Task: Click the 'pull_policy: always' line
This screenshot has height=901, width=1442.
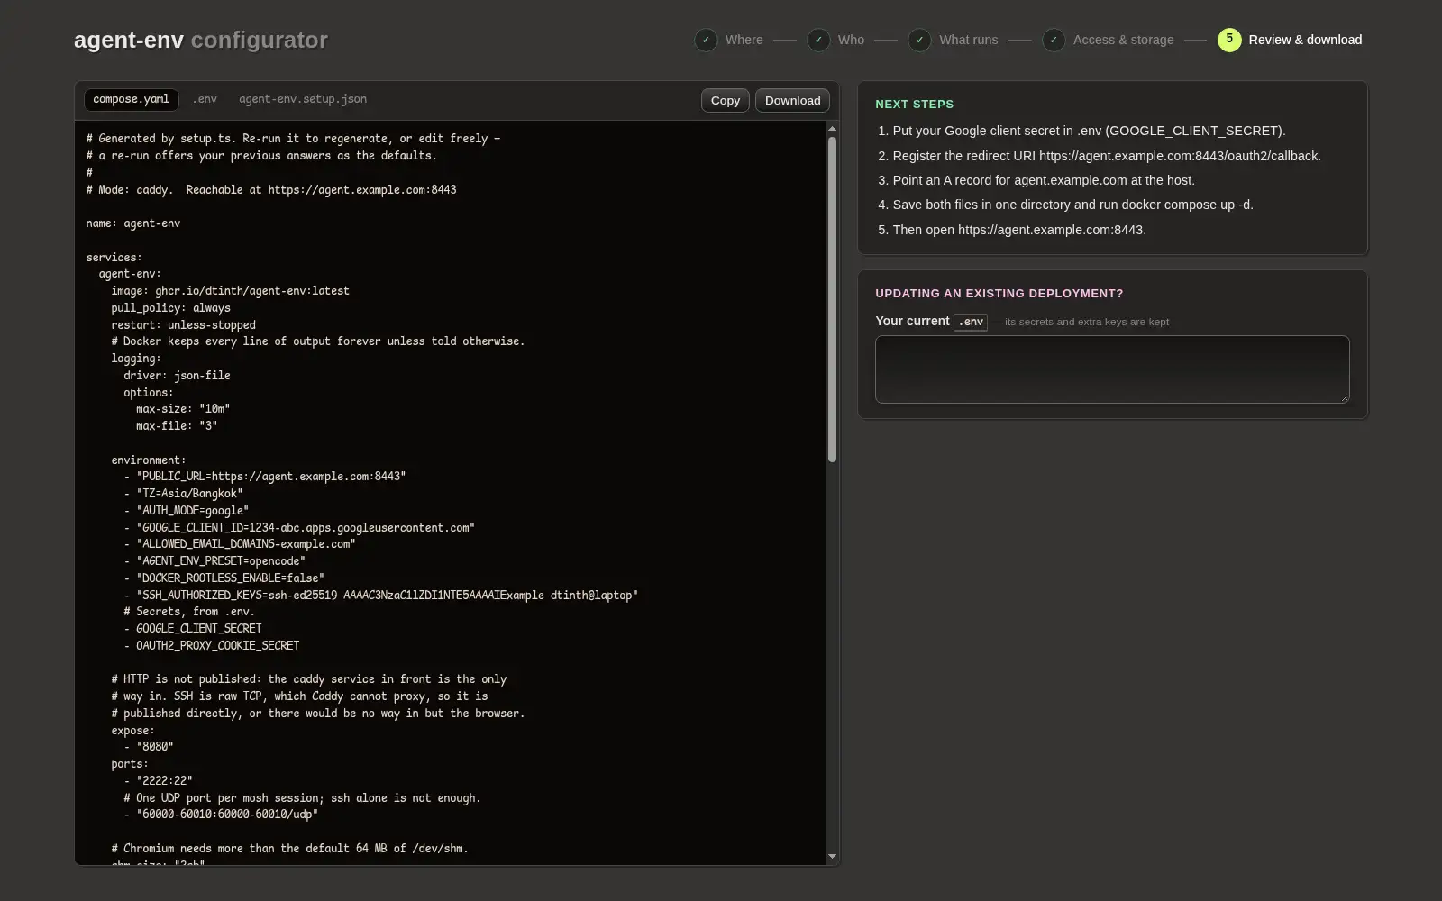Action: [170, 308]
